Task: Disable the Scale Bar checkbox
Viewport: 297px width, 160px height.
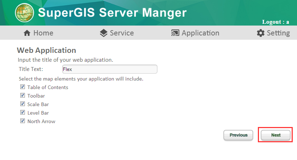Action: 22,104
